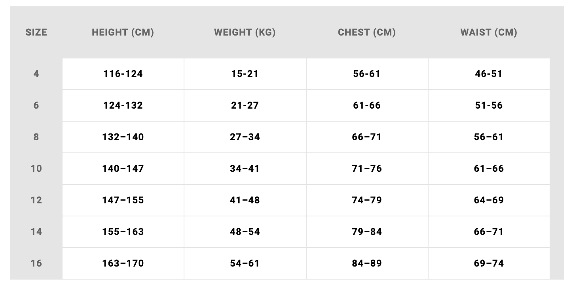Click the chest cell 84–89
573x293 pixels.
tap(367, 263)
